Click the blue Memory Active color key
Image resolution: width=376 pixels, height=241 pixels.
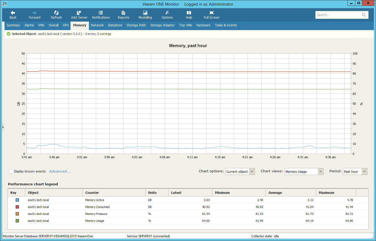17,200
